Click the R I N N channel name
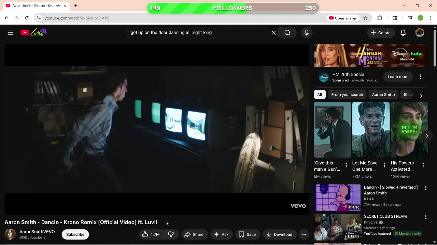 click(x=369, y=199)
